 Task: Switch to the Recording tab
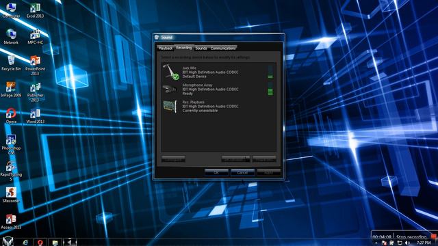(184, 48)
